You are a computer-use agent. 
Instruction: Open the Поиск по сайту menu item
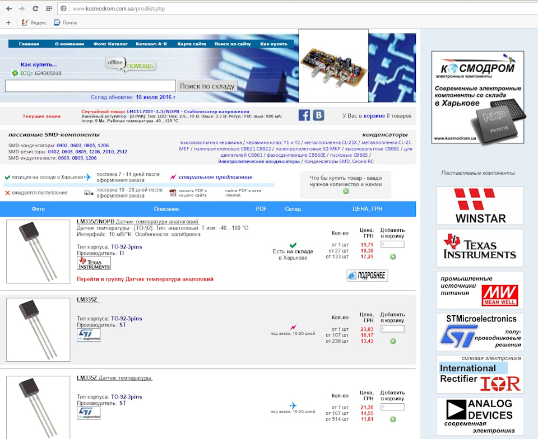click(x=233, y=44)
